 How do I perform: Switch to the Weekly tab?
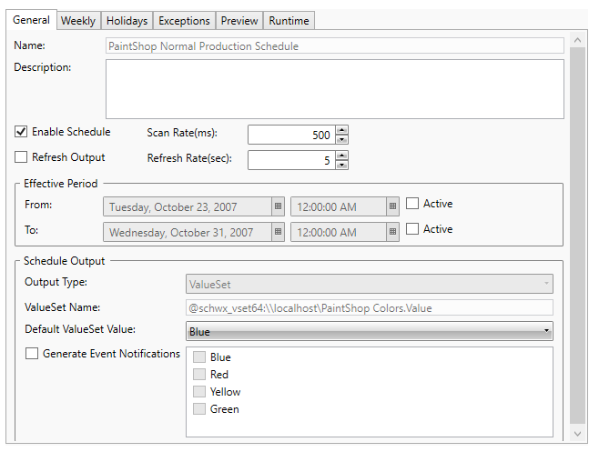[x=77, y=21]
